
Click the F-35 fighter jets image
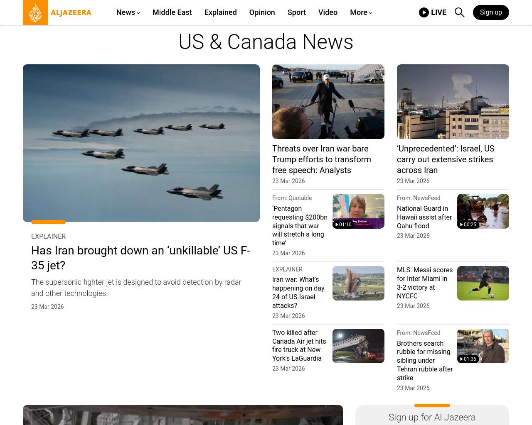point(141,143)
